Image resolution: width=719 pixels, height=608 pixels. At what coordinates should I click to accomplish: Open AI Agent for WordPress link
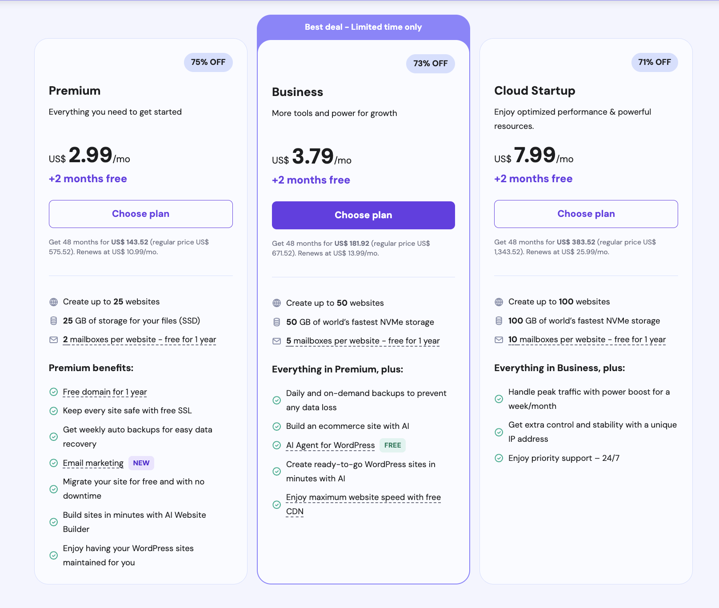330,445
